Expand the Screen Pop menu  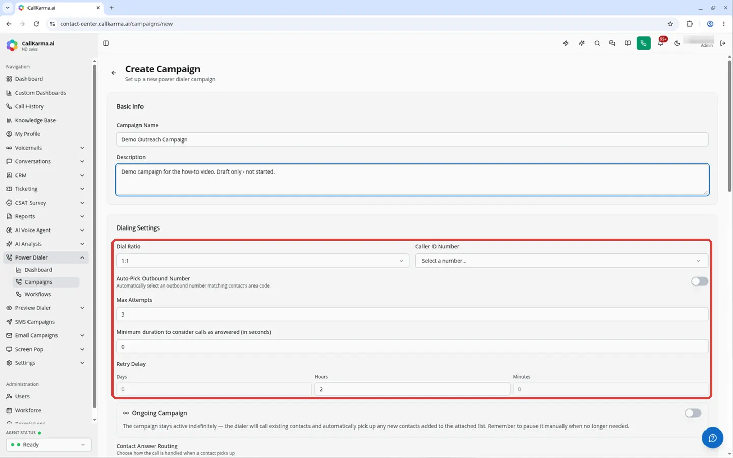click(45, 349)
